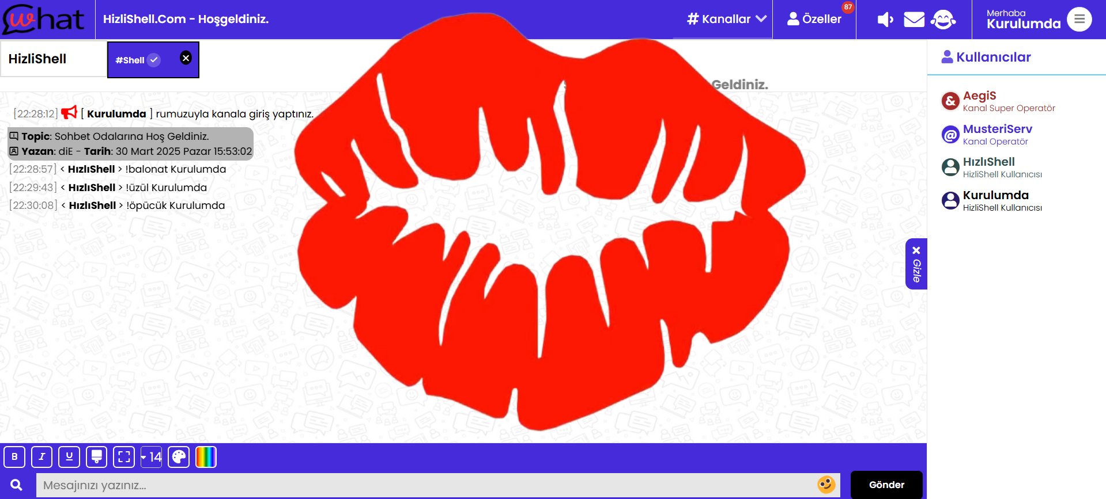Viewport: 1106px width, 499px height.
Task: Toggle italic text formatting
Action: [x=41, y=457]
